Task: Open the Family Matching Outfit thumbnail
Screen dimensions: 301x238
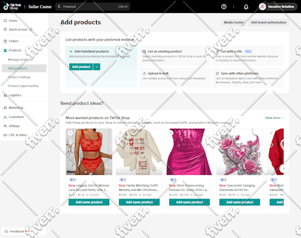Action: click(x=139, y=151)
